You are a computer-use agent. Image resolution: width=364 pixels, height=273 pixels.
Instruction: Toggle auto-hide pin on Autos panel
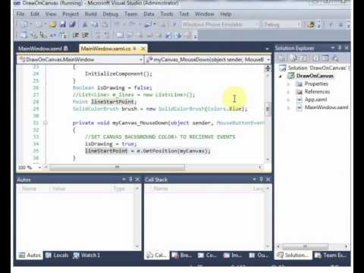click(130, 179)
